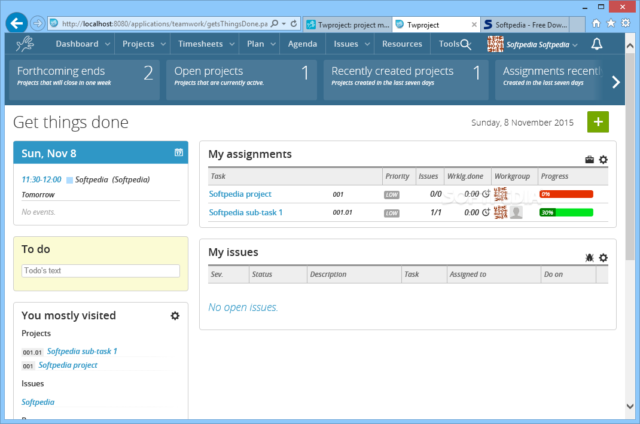Open Softpedia sub-task 1 in My assignments
Image resolution: width=640 pixels, height=424 pixels.
pyautogui.click(x=246, y=212)
